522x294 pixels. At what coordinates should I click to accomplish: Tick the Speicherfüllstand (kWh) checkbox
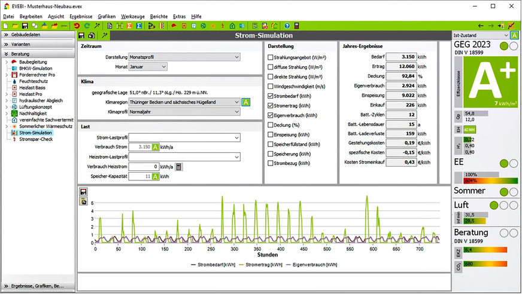271,144
